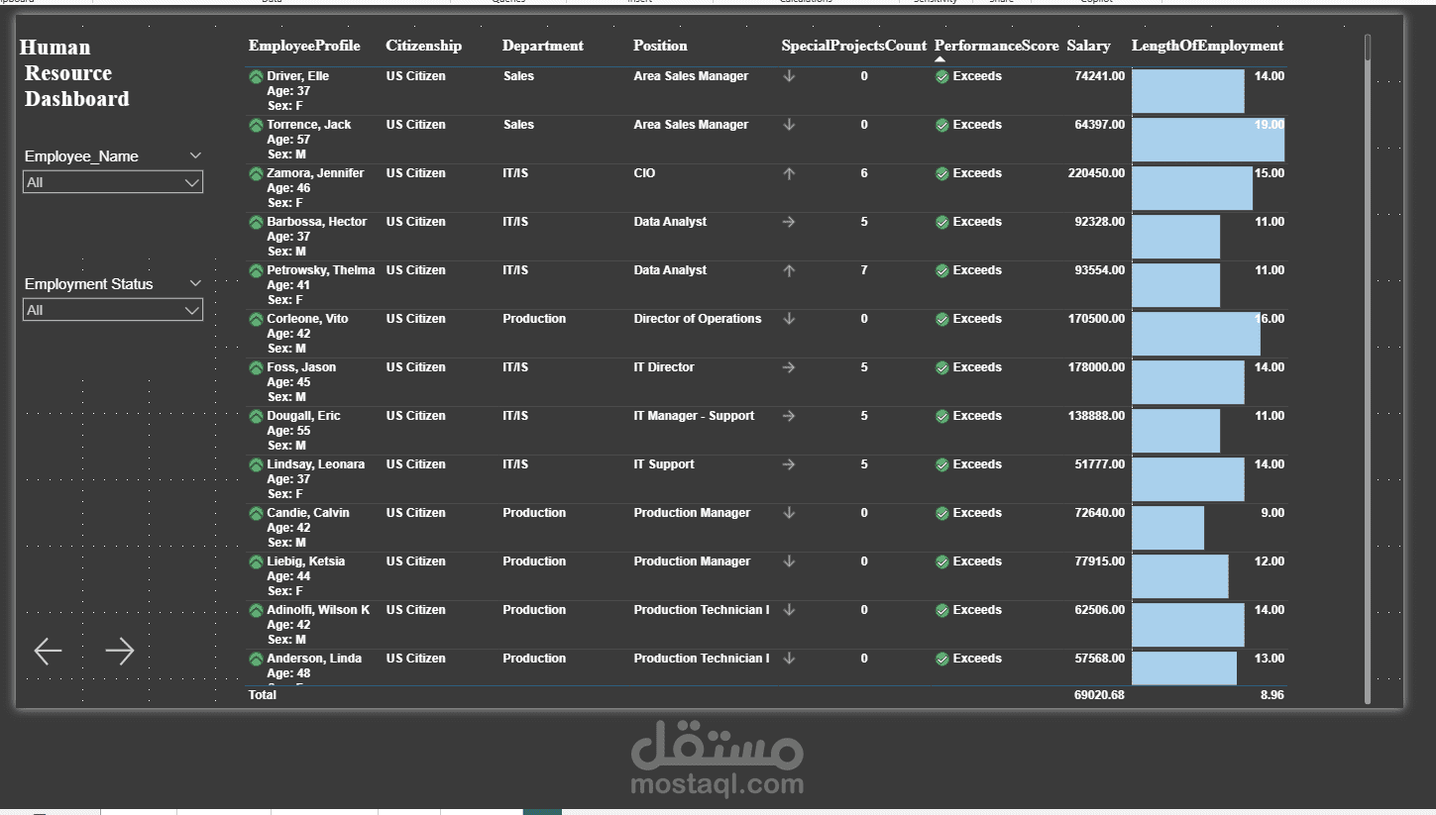The height and width of the screenshot is (815, 1436).
Task: Click the Exceeds checkmark icon for Candie, Calvin
Action: click(x=941, y=513)
